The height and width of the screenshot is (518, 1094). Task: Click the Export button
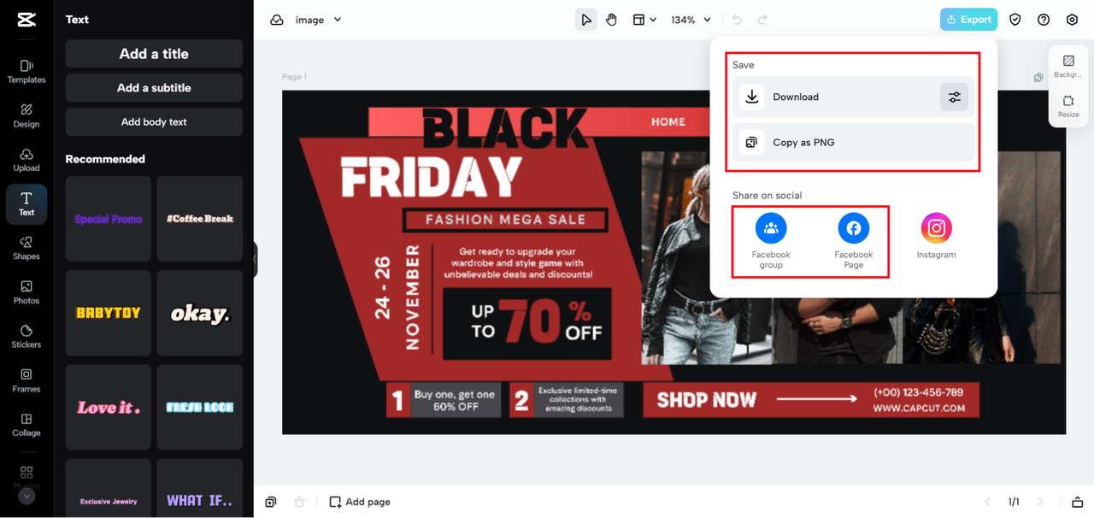[968, 20]
